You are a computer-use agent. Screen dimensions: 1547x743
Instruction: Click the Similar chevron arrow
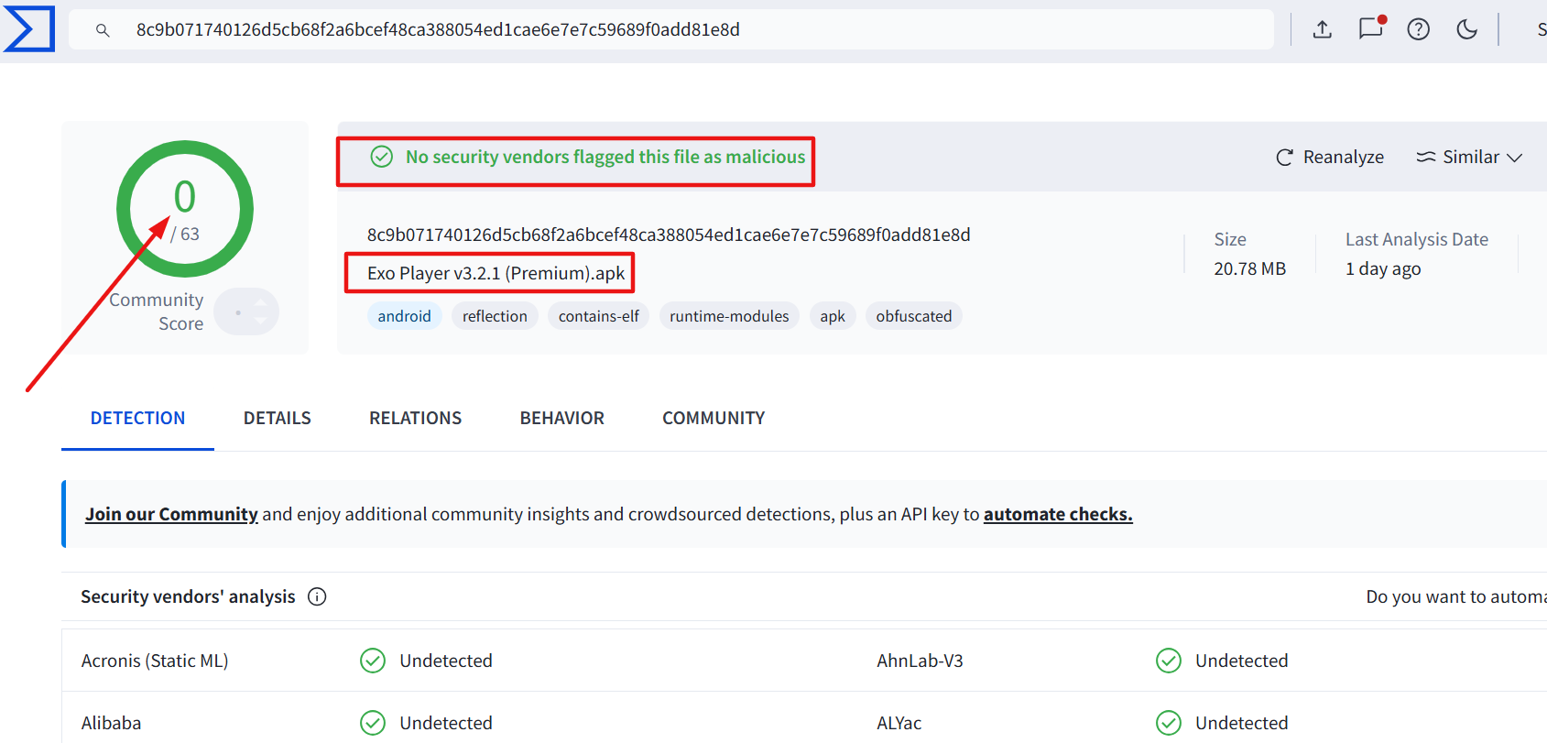click(x=1515, y=158)
